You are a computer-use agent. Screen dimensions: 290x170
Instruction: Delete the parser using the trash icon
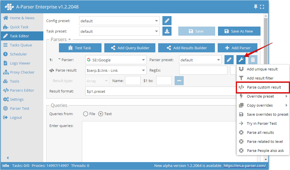[253, 60]
